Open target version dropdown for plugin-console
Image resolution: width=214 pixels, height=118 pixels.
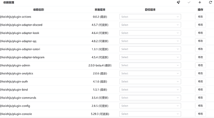(150, 114)
